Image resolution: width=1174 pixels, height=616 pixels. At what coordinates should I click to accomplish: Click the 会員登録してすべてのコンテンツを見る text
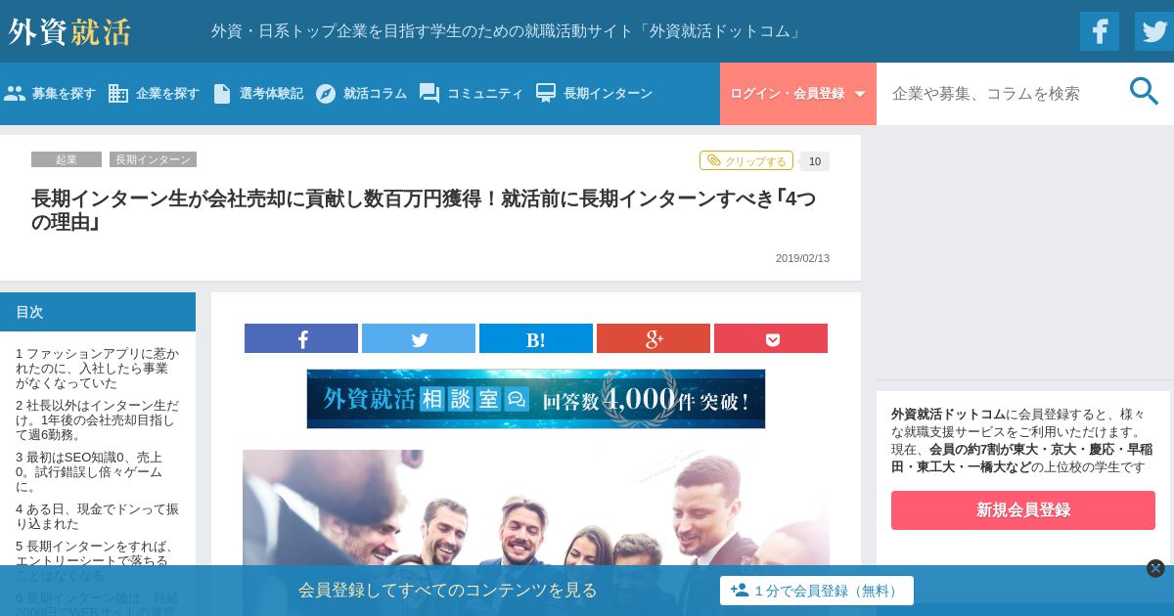[448, 591]
